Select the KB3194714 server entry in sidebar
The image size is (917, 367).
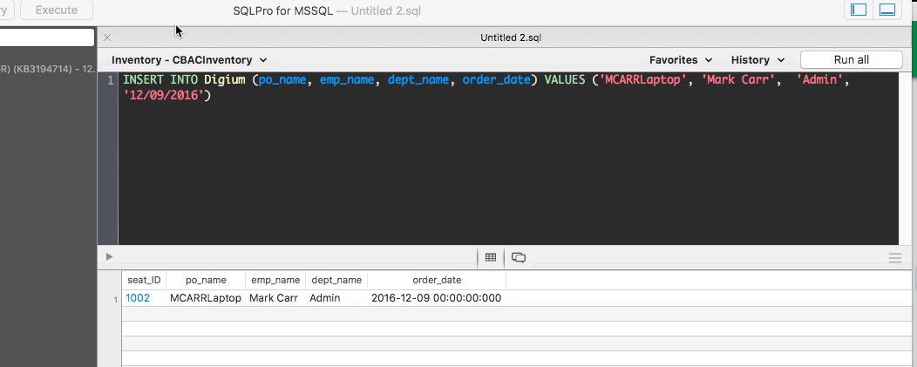point(47,69)
